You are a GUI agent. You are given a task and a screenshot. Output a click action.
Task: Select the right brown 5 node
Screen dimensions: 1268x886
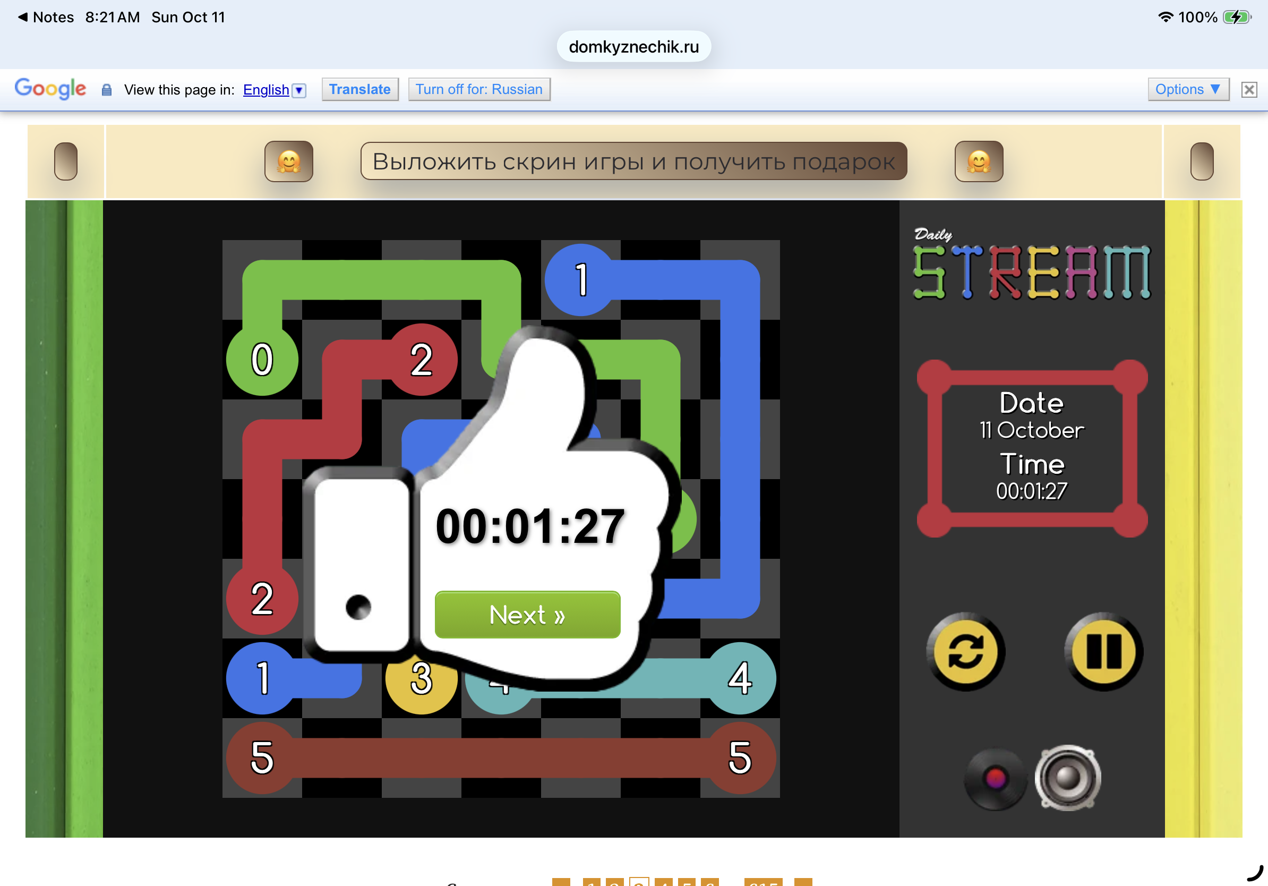(740, 758)
